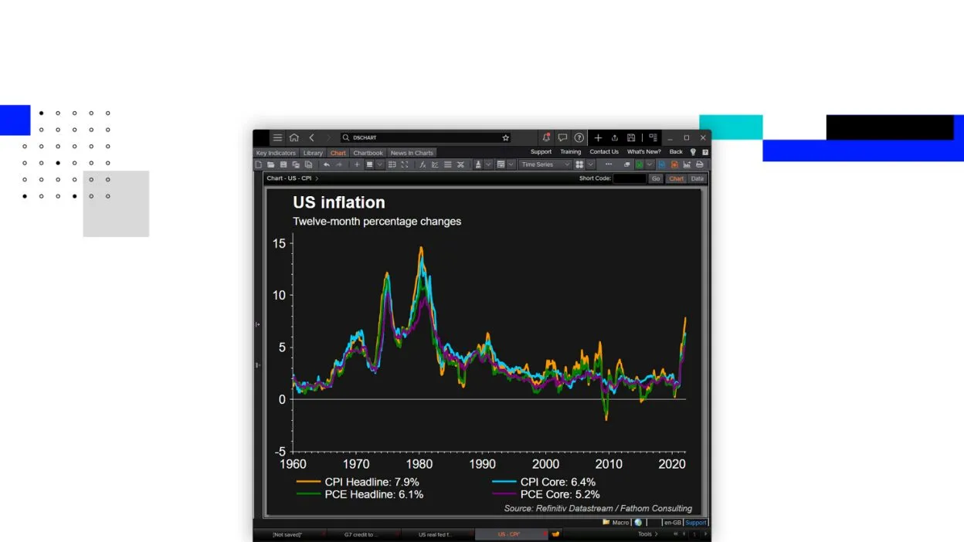This screenshot has width=964, height=542.
Task: Click the print icon in chart toolbar
Action: click(x=700, y=164)
